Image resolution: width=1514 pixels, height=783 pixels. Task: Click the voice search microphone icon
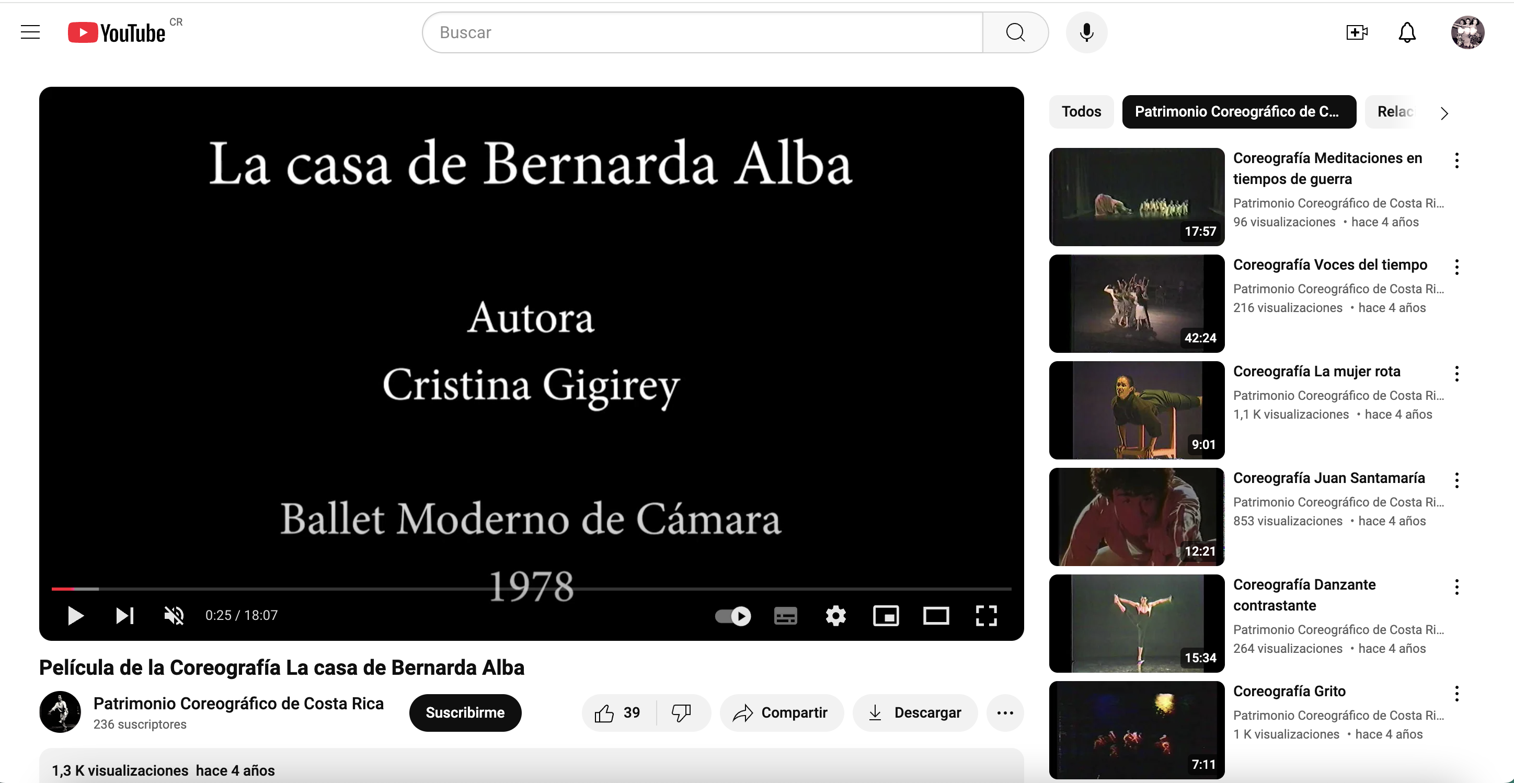coord(1086,32)
